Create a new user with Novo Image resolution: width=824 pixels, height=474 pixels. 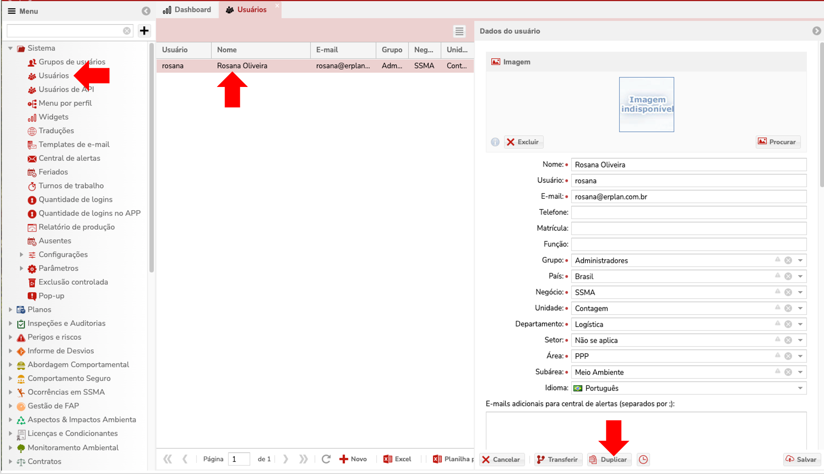[x=353, y=459]
